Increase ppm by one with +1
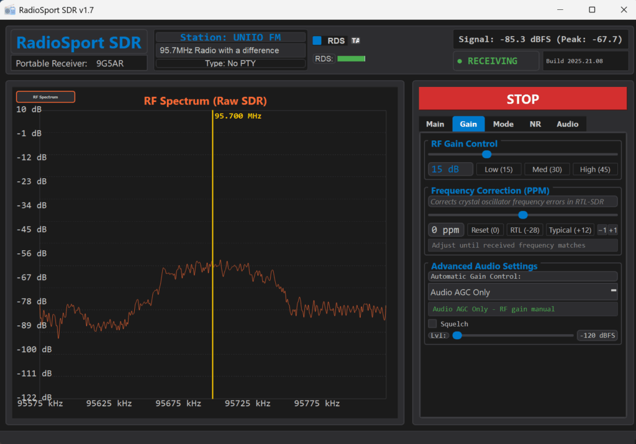 tap(613, 230)
